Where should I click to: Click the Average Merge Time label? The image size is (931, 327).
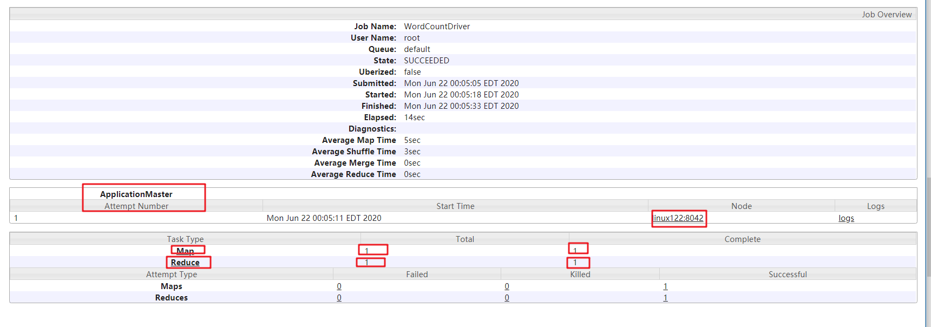(x=355, y=163)
